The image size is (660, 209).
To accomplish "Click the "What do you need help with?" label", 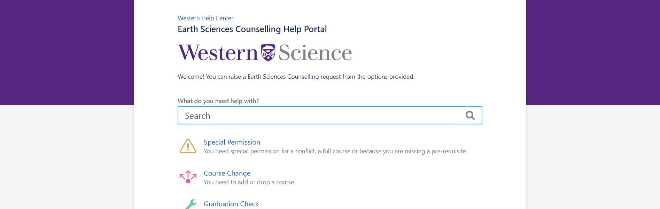I will 218,101.
